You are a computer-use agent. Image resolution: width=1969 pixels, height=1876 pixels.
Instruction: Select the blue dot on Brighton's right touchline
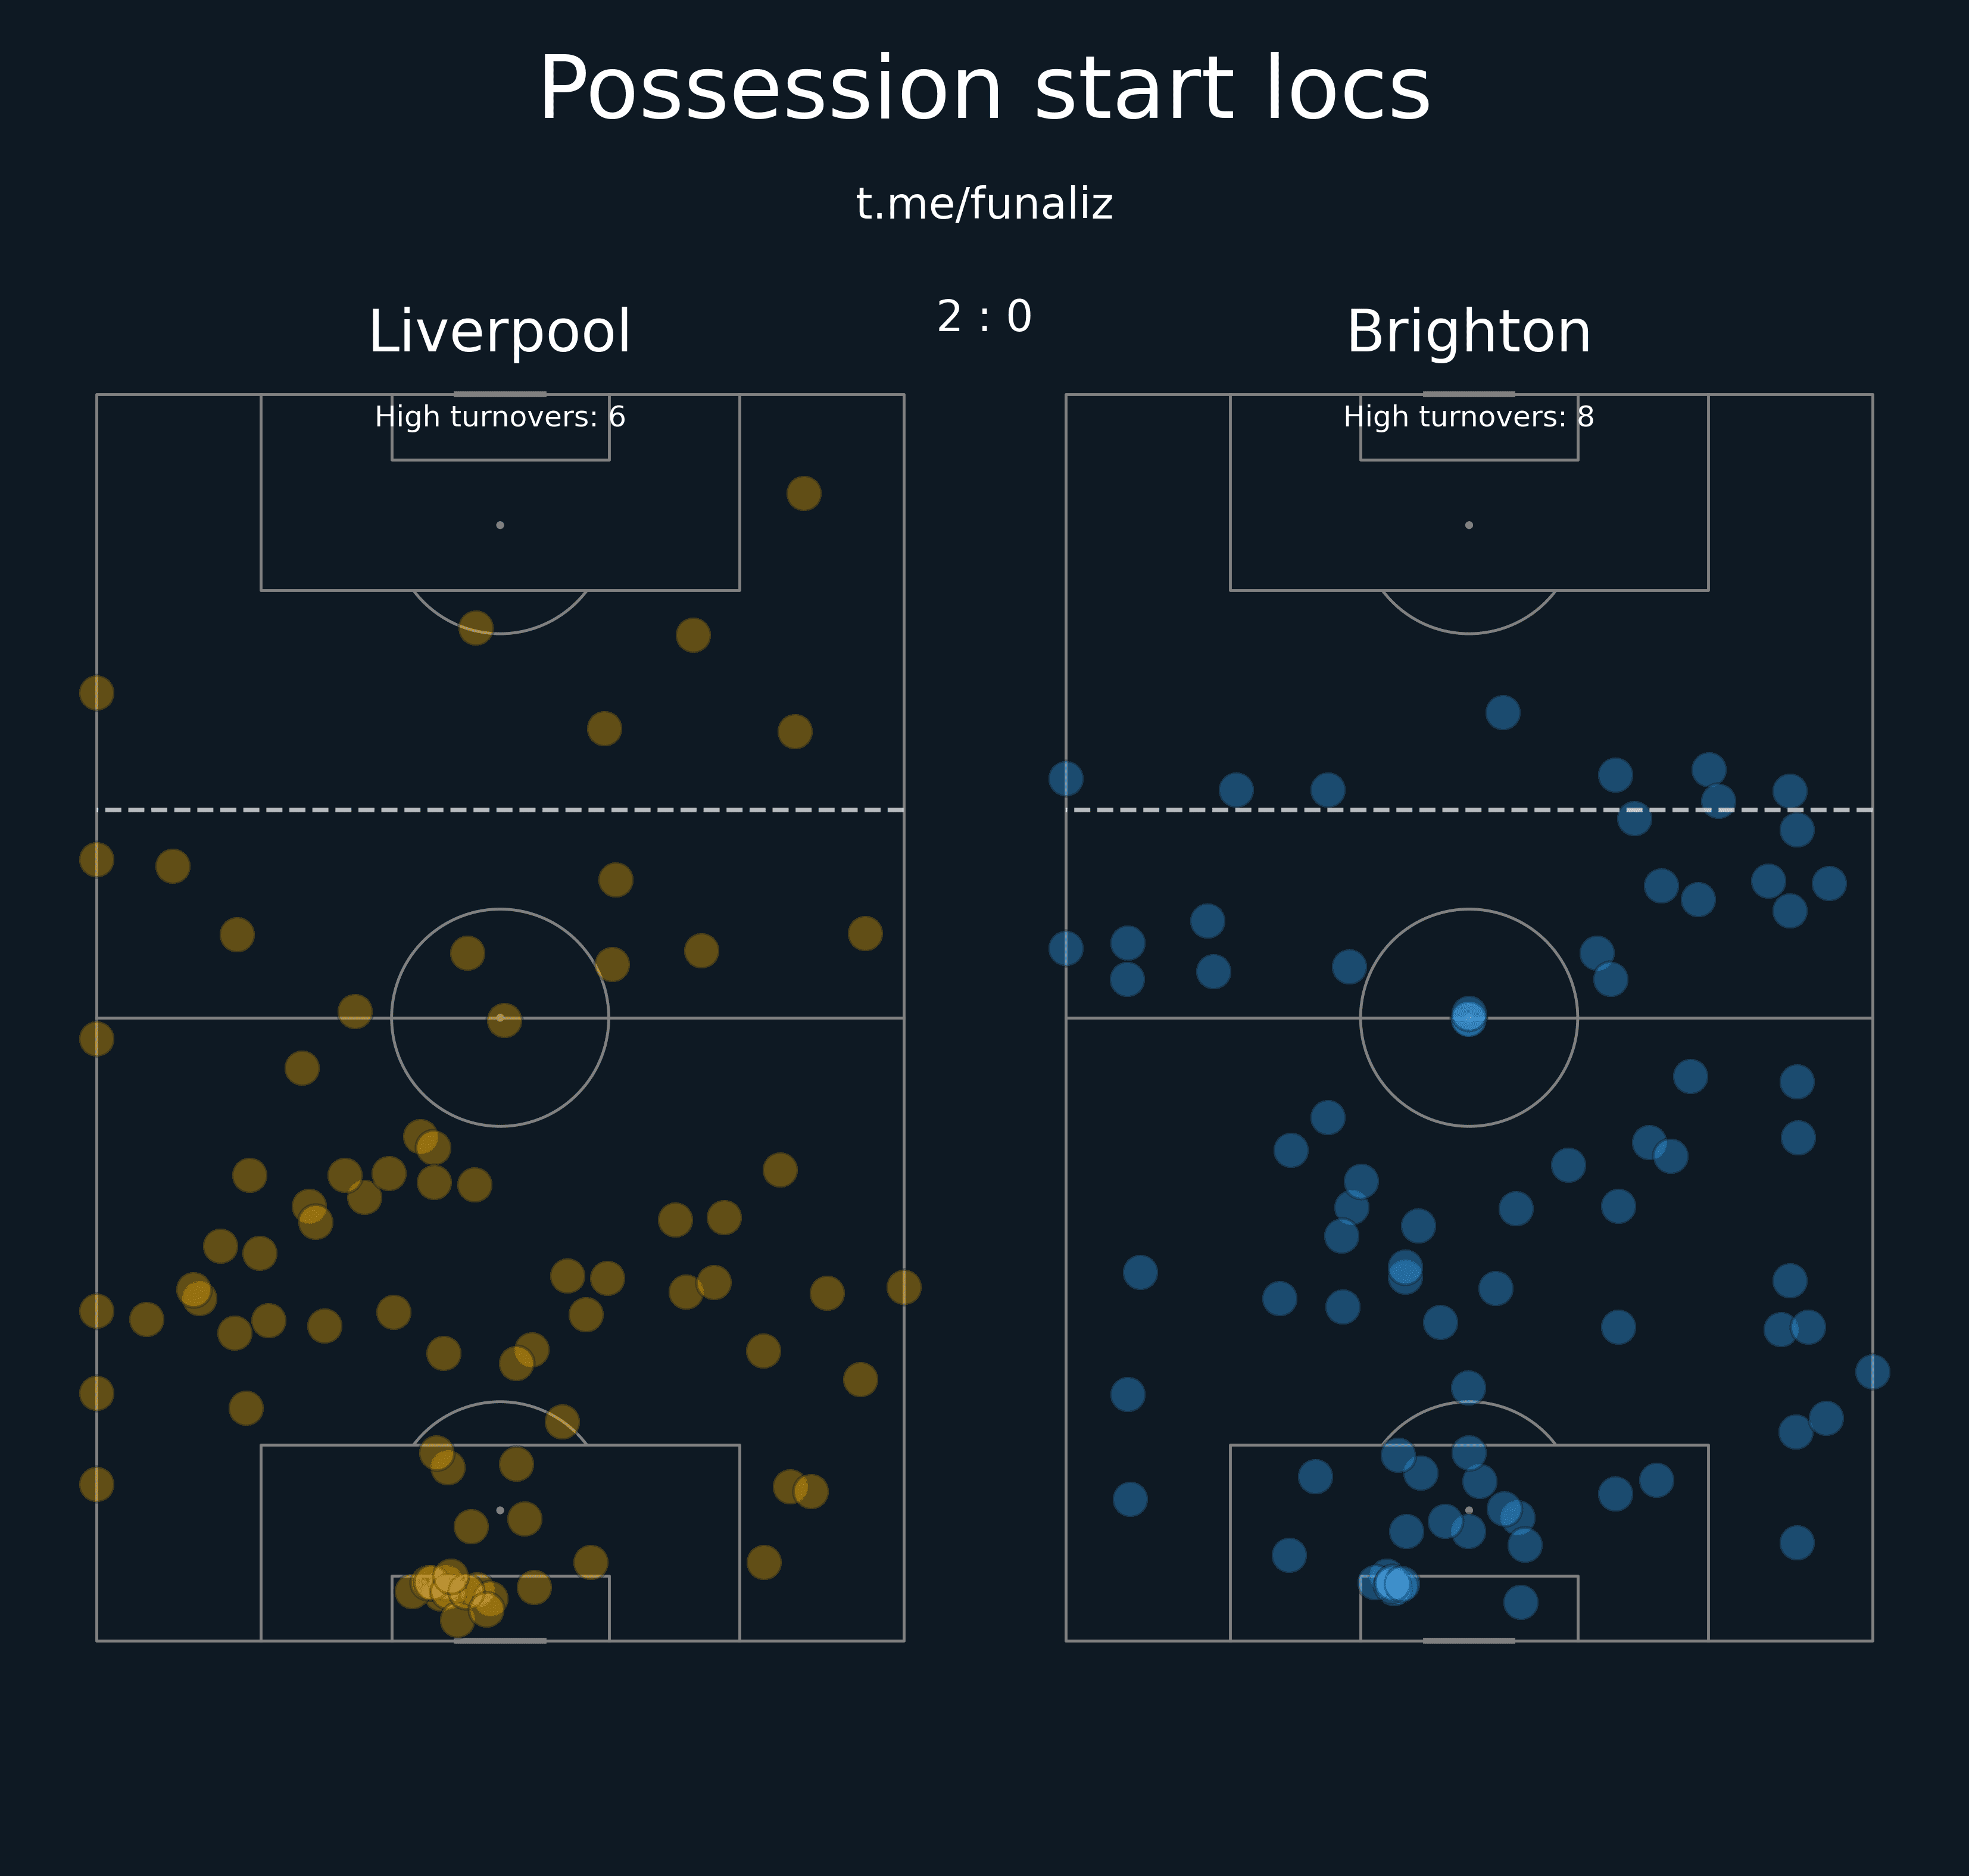(1872, 1372)
